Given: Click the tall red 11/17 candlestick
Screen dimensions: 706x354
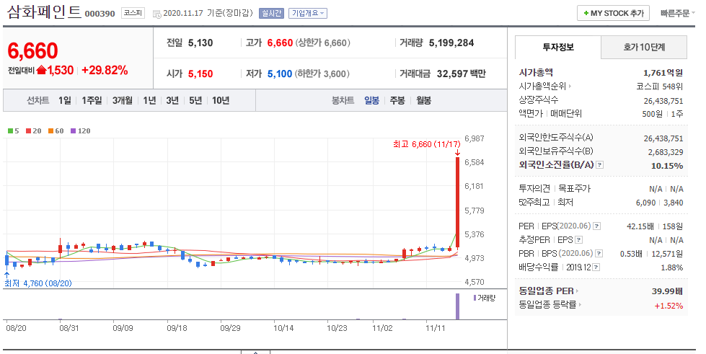Looking at the screenshot, I should point(457,203).
